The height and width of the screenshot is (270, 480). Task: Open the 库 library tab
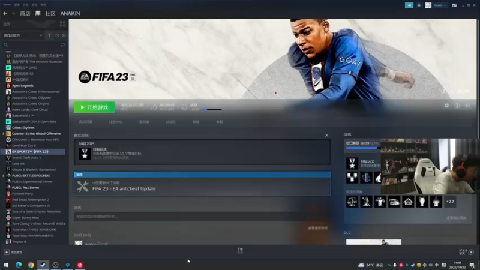[x=38, y=13]
